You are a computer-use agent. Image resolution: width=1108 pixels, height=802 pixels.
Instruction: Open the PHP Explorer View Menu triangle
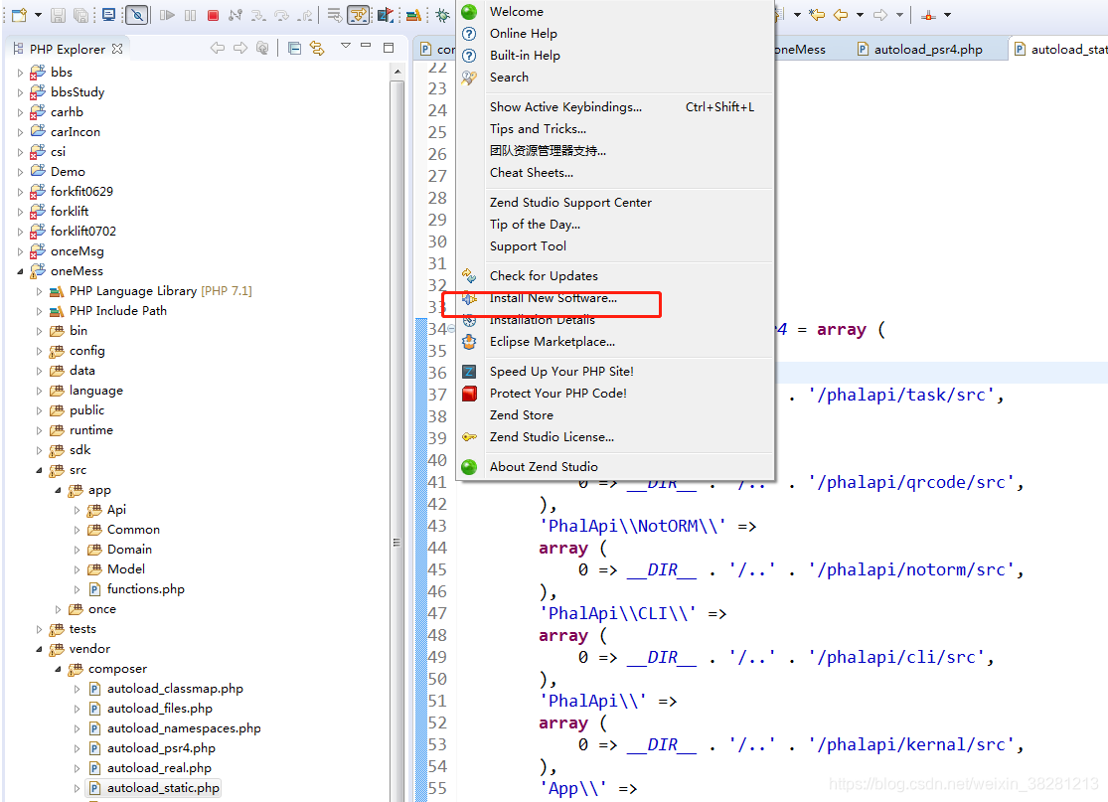(x=346, y=46)
